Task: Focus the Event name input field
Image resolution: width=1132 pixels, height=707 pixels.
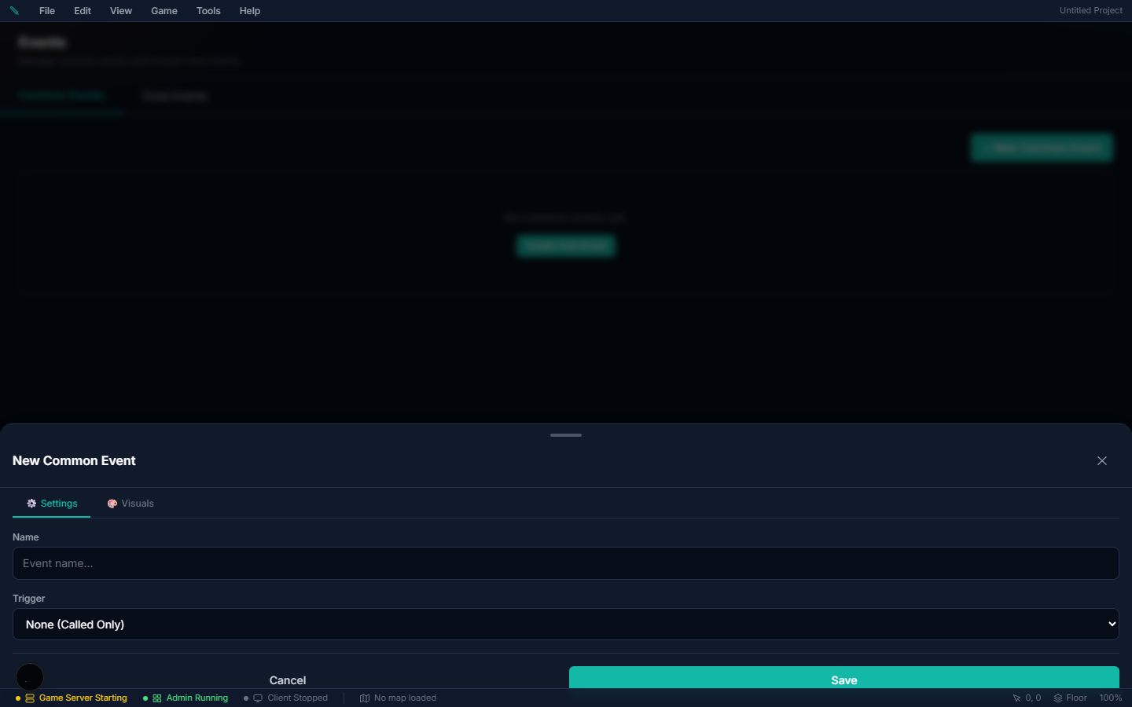Action: click(x=566, y=563)
